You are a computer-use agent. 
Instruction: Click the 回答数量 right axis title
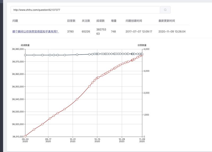point(142,45)
